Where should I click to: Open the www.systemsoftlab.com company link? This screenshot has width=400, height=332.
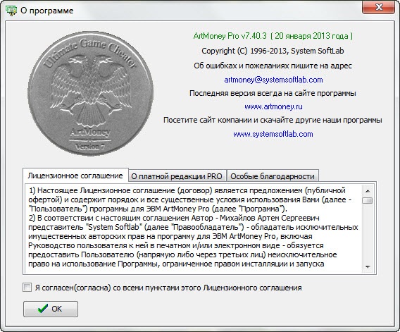pyautogui.click(x=273, y=134)
